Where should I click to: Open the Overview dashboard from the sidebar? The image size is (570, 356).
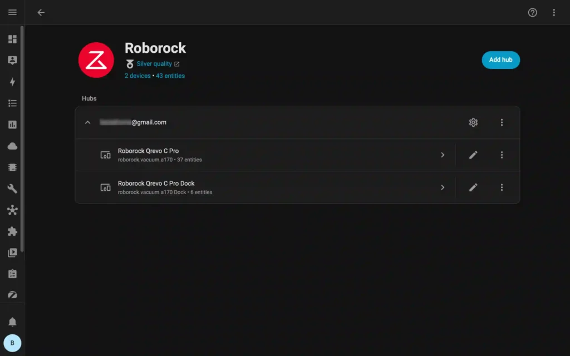pyautogui.click(x=12, y=39)
